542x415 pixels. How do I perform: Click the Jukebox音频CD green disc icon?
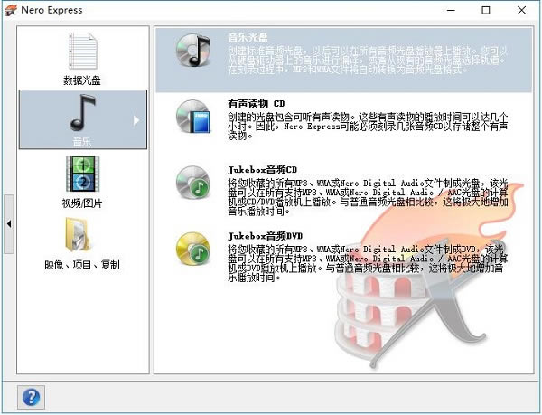coord(192,181)
